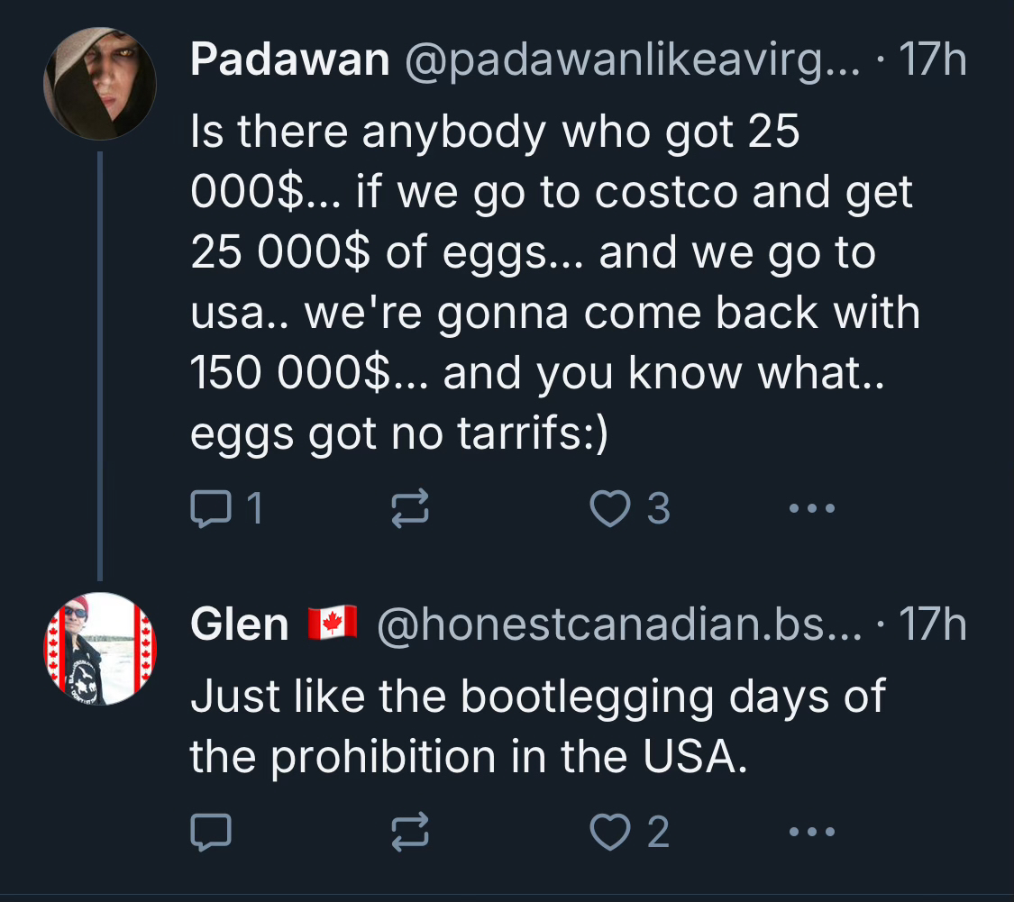
Task: Click the 17h timestamp on Glen's post
Action: tap(933, 624)
